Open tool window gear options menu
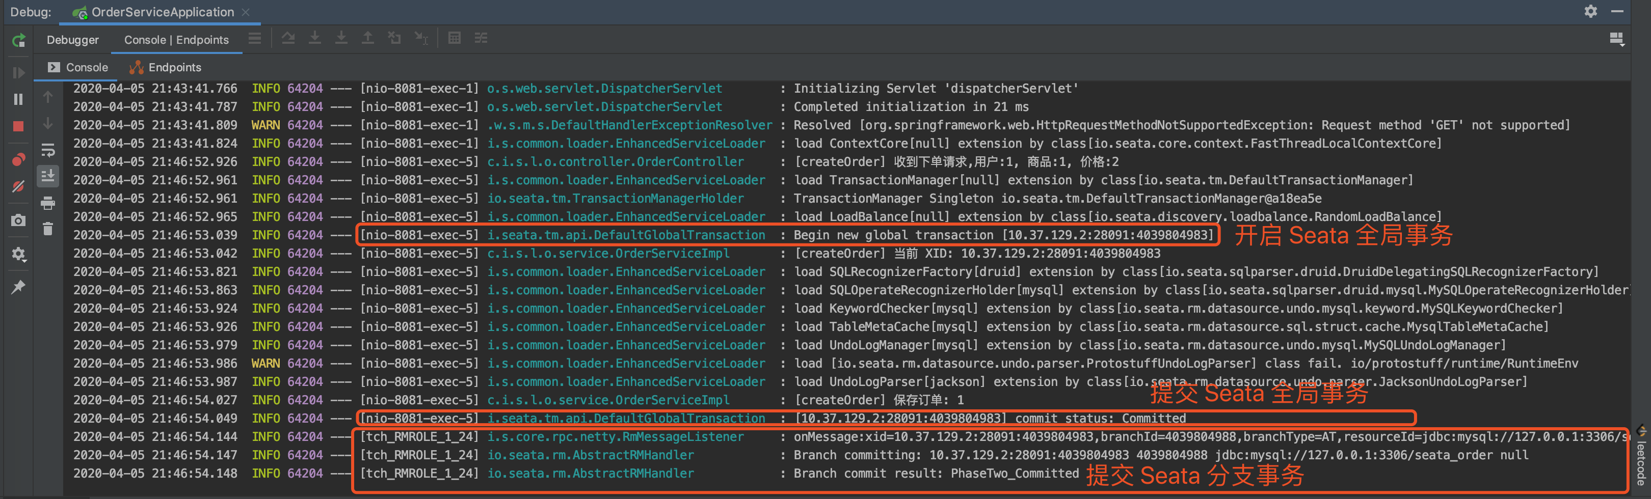The width and height of the screenshot is (1651, 499). [x=1590, y=12]
